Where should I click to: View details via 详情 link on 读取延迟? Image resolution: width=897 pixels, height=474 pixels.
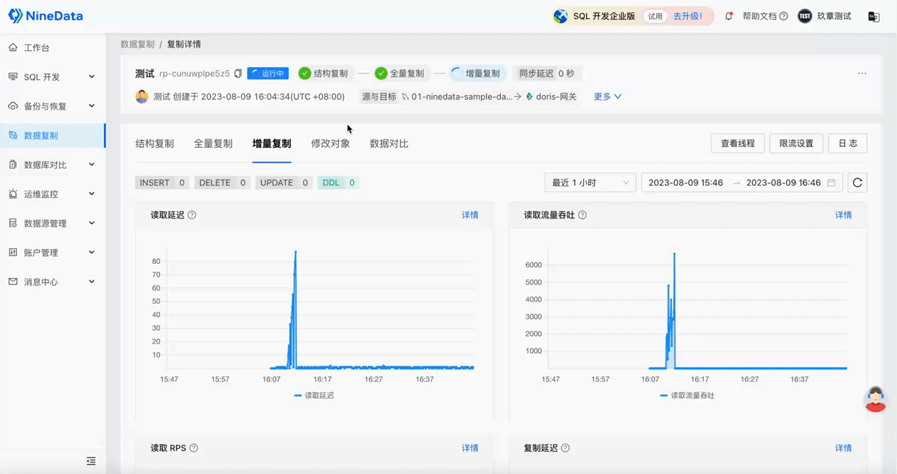point(470,214)
